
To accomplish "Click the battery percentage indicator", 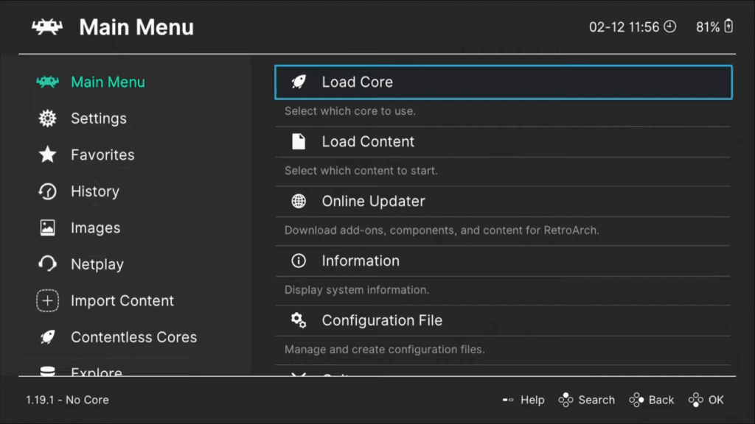I will [714, 27].
